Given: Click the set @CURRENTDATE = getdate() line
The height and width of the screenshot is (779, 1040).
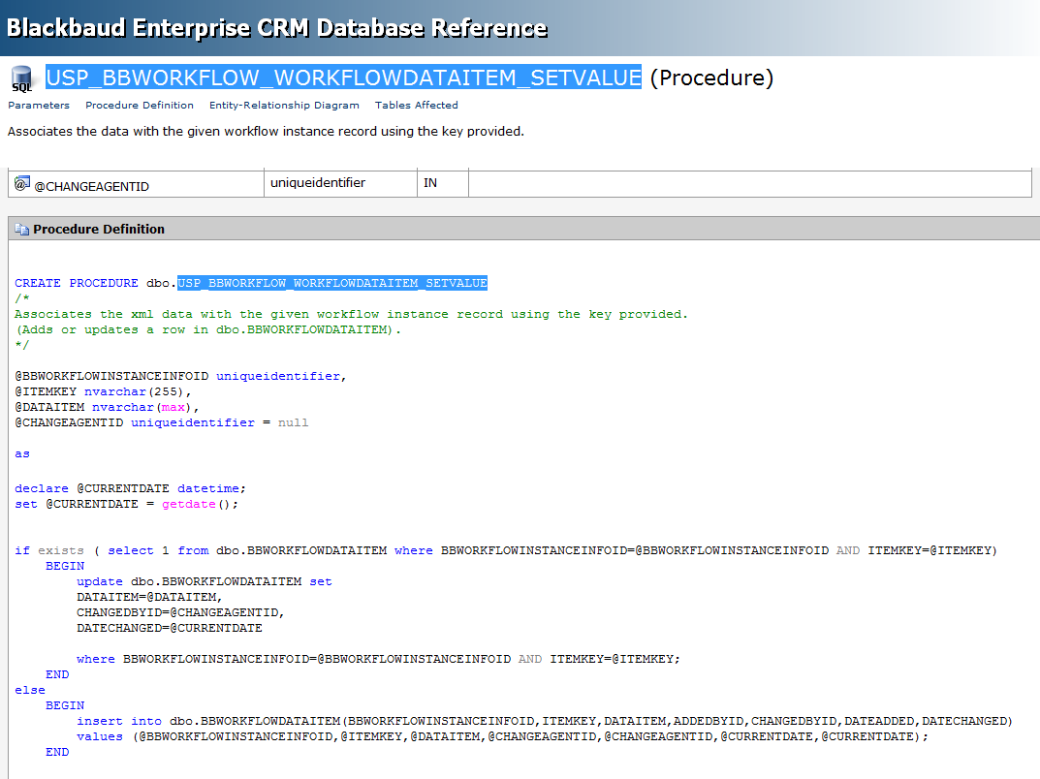Looking at the screenshot, I should 126,504.
